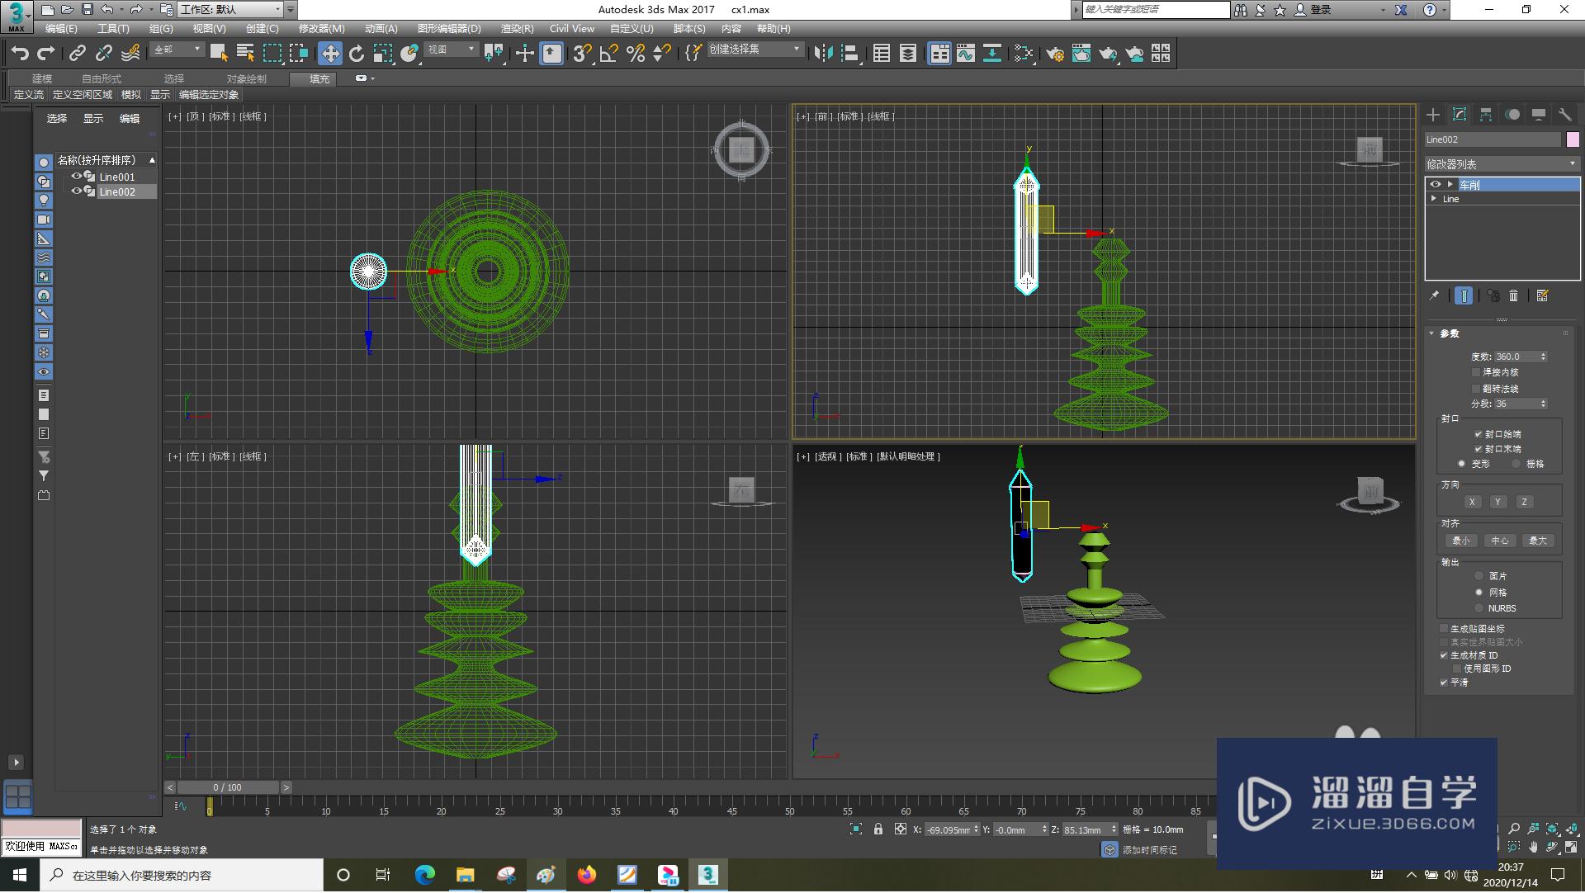Screen dimensions: 1585x893
Task: Set direction to Y axis button
Action: (x=1497, y=502)
